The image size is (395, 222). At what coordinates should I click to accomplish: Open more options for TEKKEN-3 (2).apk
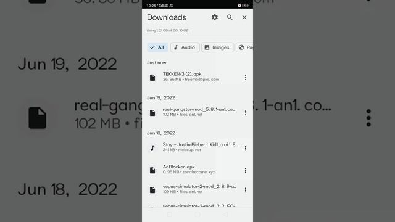coord(246,78)
